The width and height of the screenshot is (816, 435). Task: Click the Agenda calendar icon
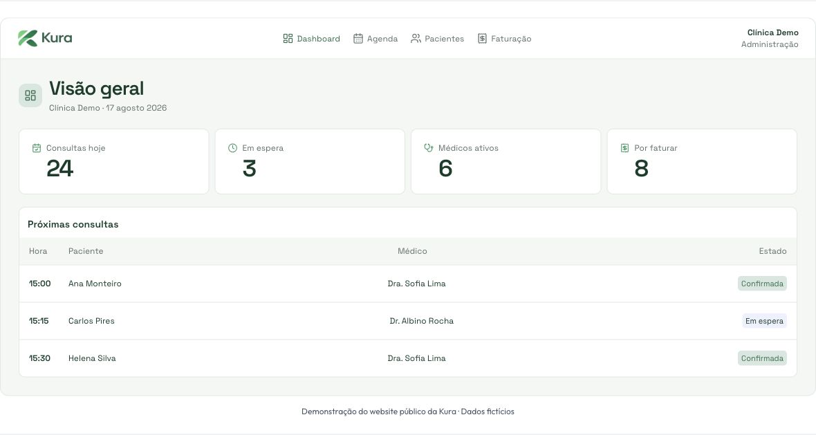point(358,39)
